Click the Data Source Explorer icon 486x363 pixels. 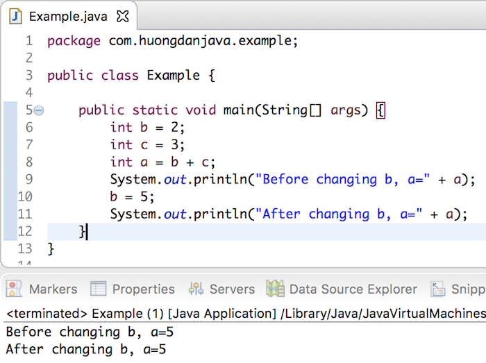(275, 289)
